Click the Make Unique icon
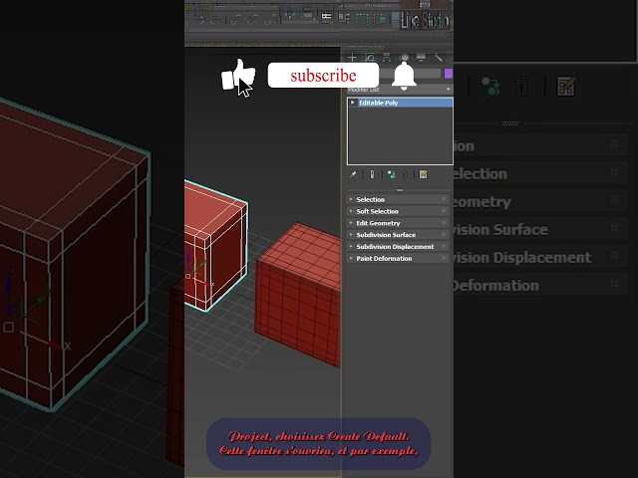Image resolution: width=638 pixels, height=478 pixels. tap(392, 174)
